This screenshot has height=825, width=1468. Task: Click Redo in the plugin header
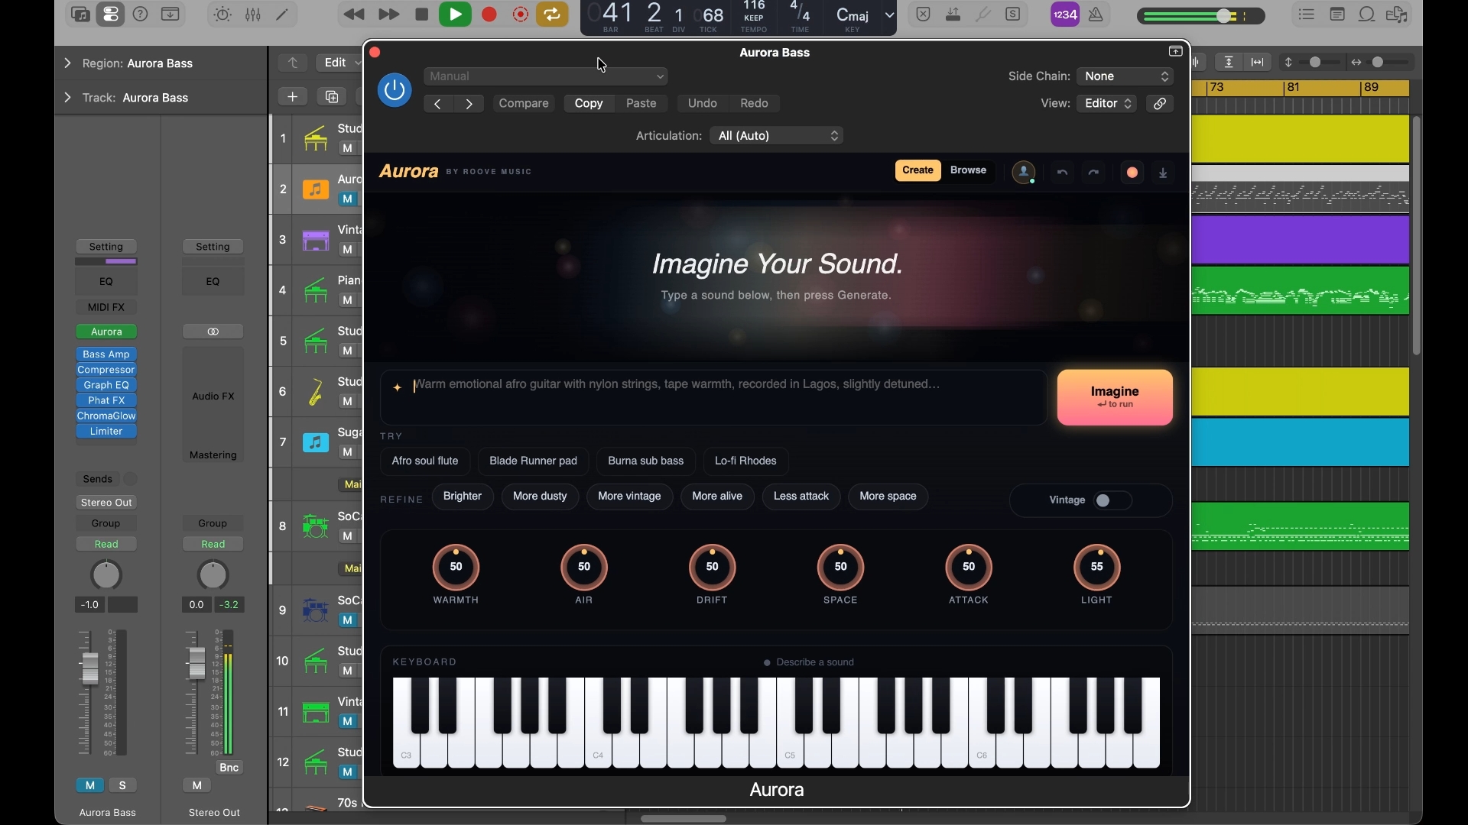click(x=755, y=104)
